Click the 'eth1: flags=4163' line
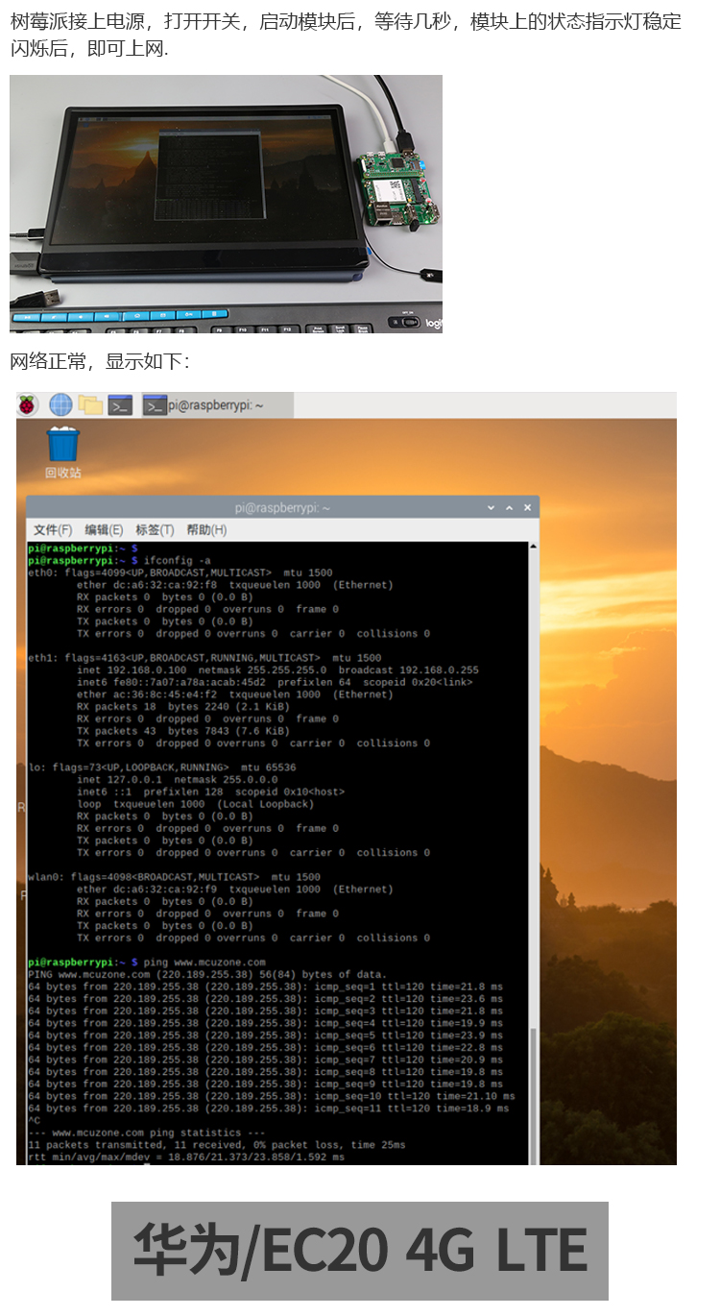 click(204, 658)
